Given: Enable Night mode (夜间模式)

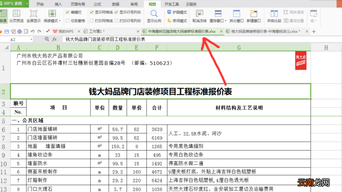Looking at the screenshot, I should click(x=177, y=21).
